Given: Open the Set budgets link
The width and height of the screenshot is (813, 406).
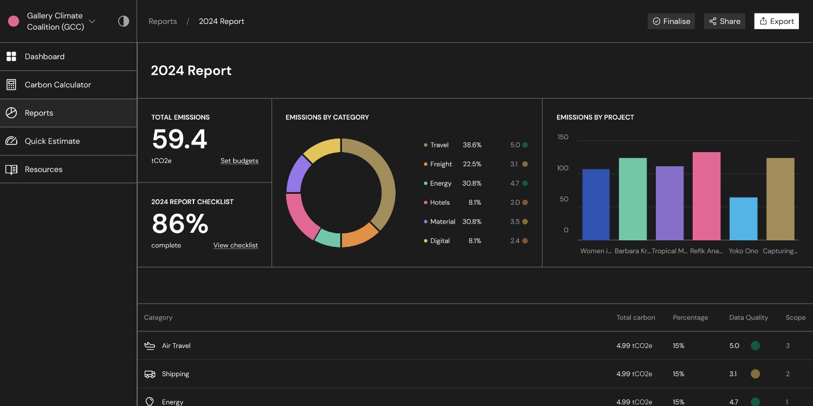Looking at the screenshot, I should click(x=240, y=161).
